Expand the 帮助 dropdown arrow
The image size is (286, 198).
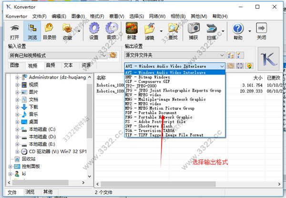point(250,31)
